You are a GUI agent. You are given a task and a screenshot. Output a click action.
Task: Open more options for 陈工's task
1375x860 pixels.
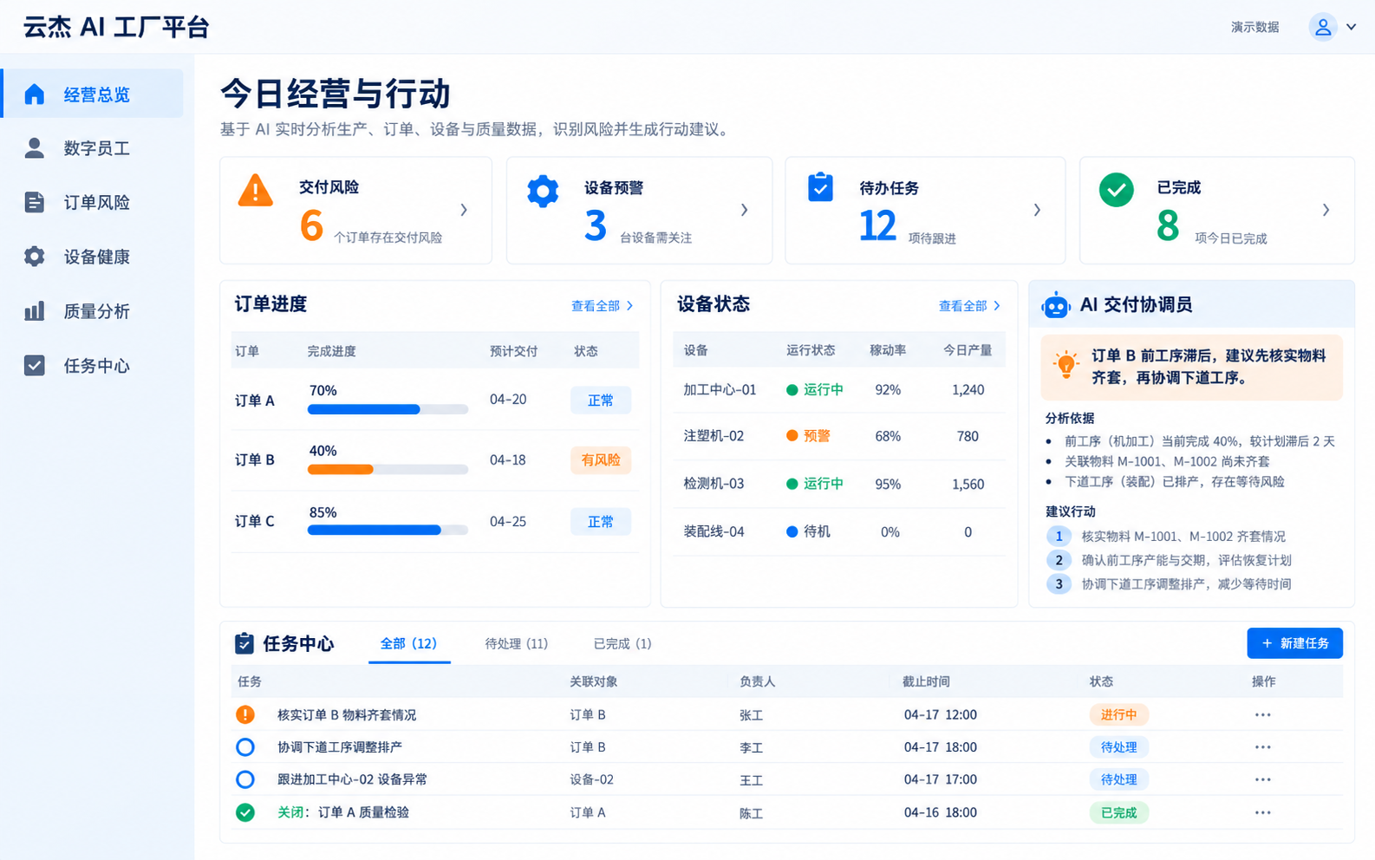1262,813
